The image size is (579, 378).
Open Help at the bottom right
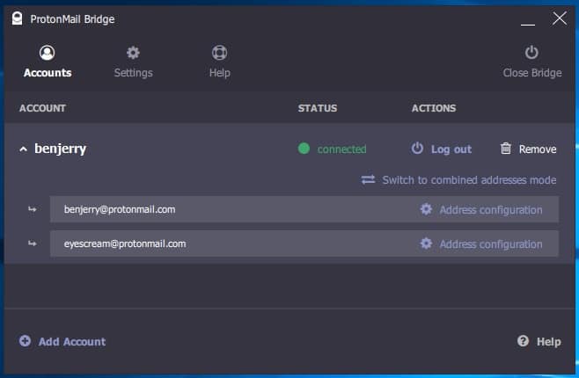tap(539, 341)
